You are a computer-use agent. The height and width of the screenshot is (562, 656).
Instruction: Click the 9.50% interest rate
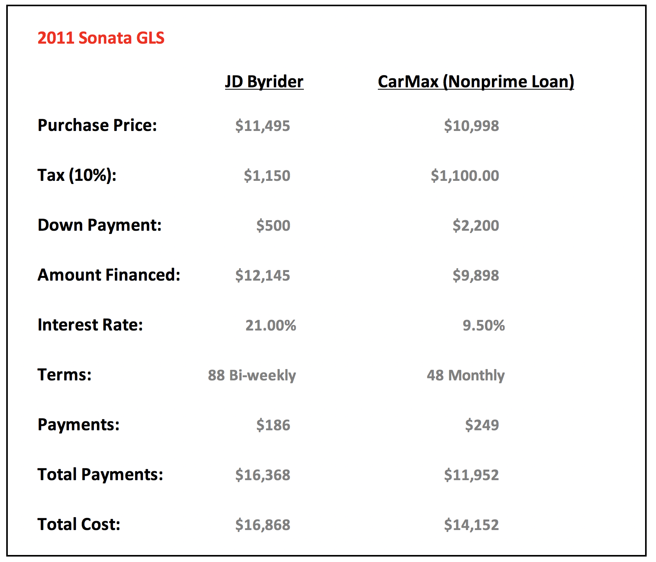[x=483, y=325]
